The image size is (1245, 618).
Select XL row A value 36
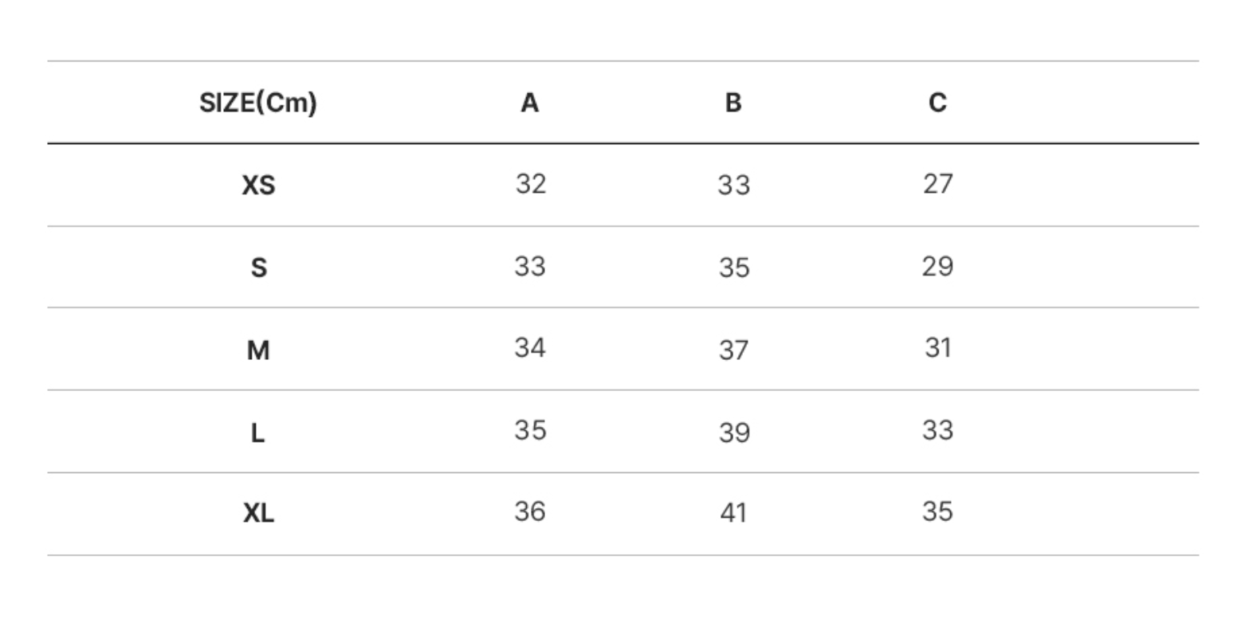(530, 511)
